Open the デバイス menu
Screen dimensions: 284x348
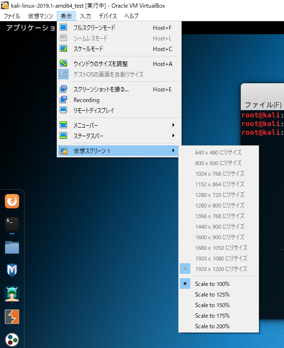point(108,16)
